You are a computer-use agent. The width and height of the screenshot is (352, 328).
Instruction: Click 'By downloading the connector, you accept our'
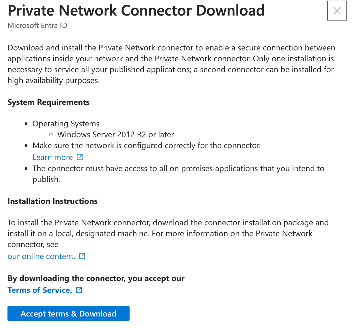96,279
